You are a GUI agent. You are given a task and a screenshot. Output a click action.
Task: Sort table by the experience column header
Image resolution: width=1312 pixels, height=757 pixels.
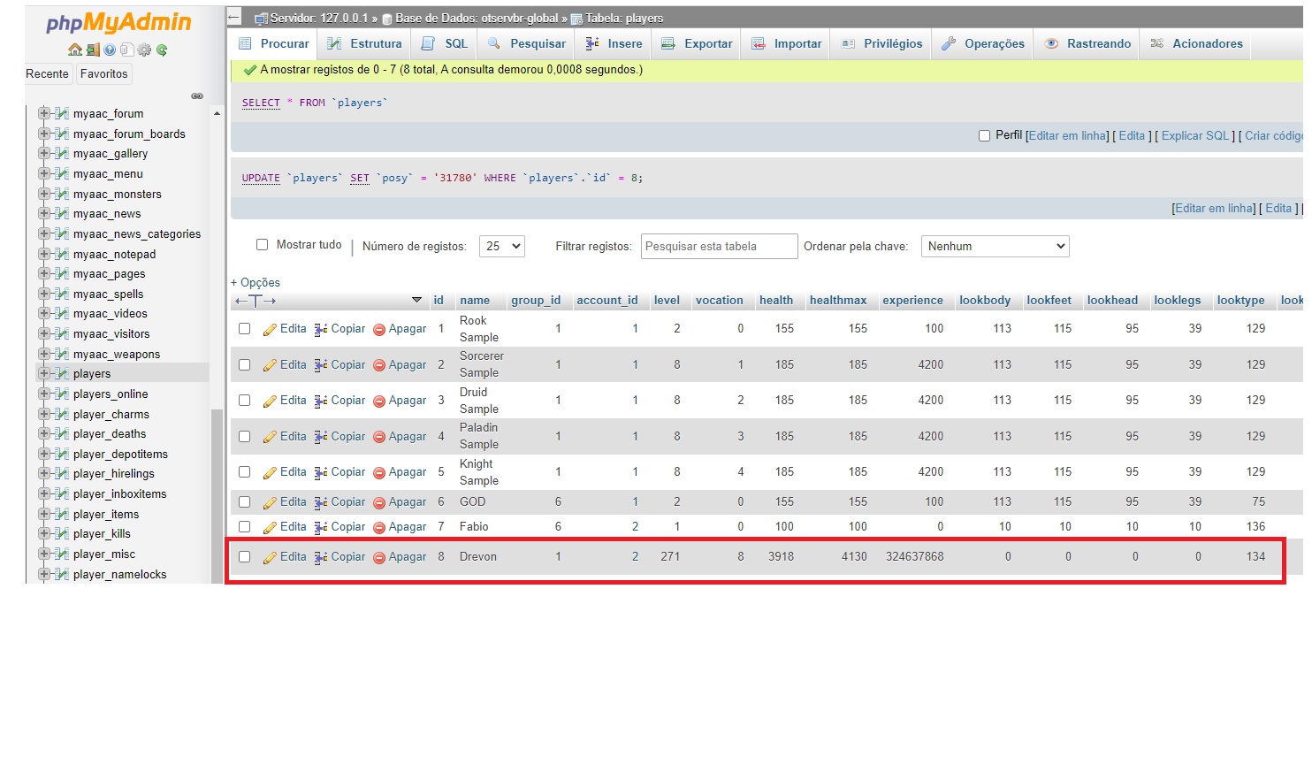912,301
